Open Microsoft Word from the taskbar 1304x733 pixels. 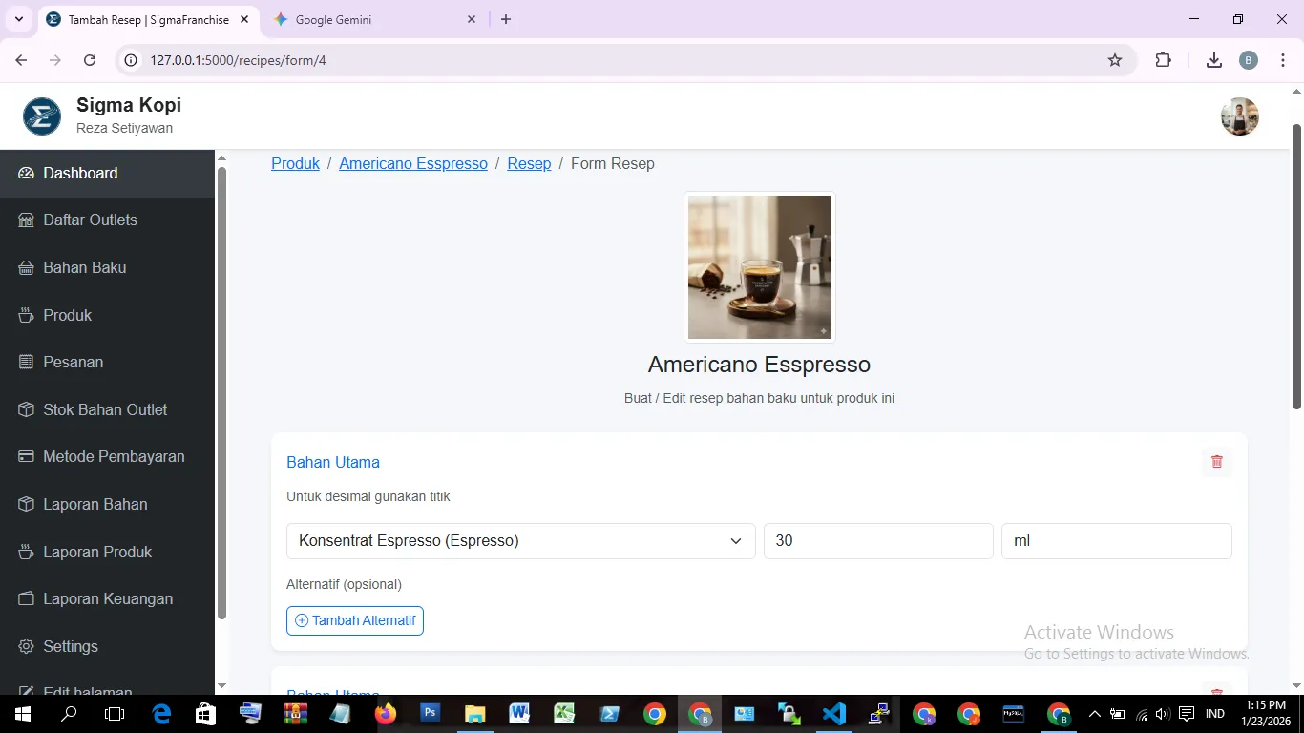point(519,714)
